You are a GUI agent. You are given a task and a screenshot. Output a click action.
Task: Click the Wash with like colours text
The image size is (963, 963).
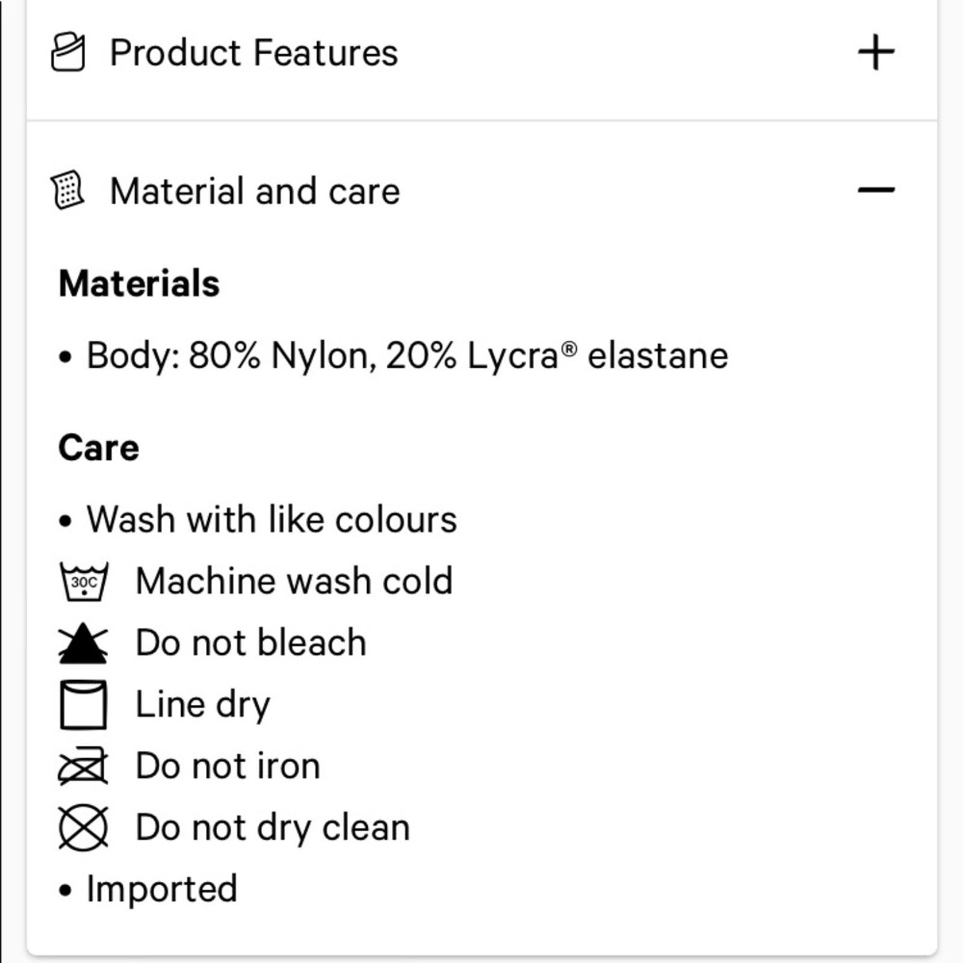(x=272, y=519)
